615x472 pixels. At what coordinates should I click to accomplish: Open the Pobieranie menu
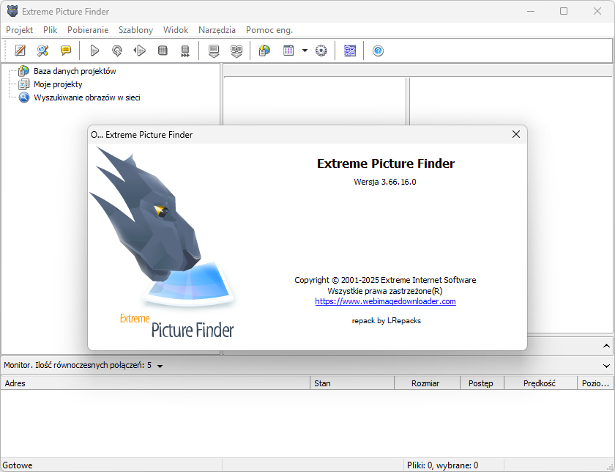pos(88,30)
